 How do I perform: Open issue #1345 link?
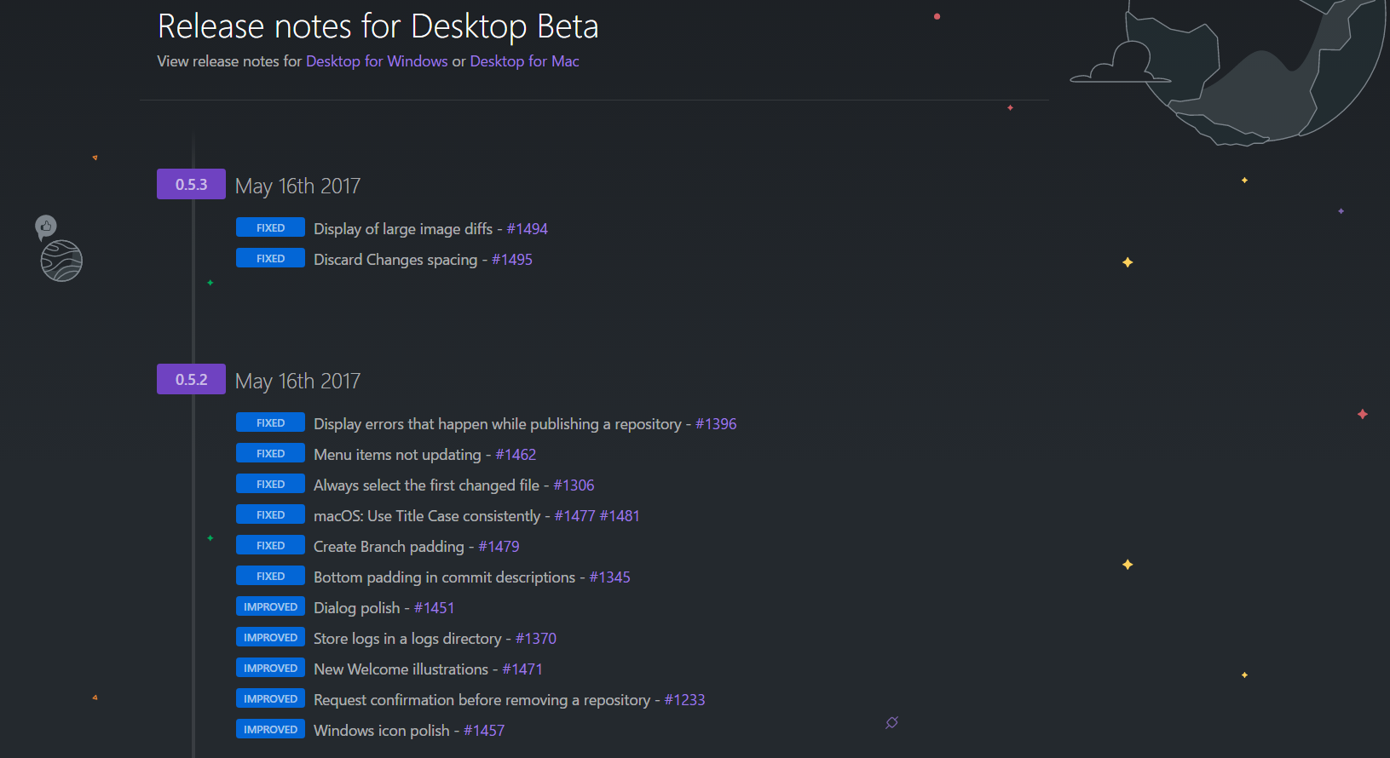pos(609,577)
